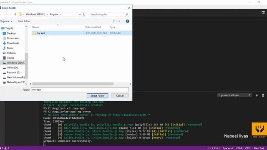This screenshot has height=150, width=267.
Task: Open errors and warnings count in status bar
Action: pos(5,148)
